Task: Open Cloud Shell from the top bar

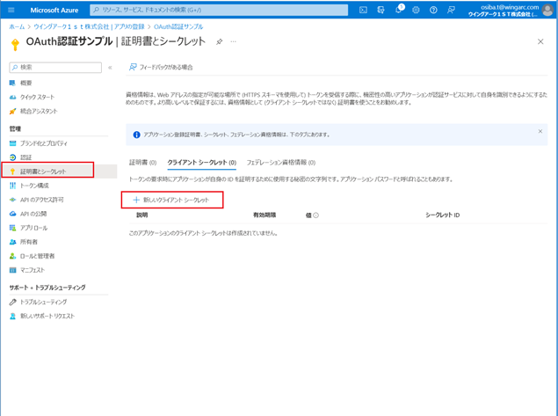Action: pos(363,10)
